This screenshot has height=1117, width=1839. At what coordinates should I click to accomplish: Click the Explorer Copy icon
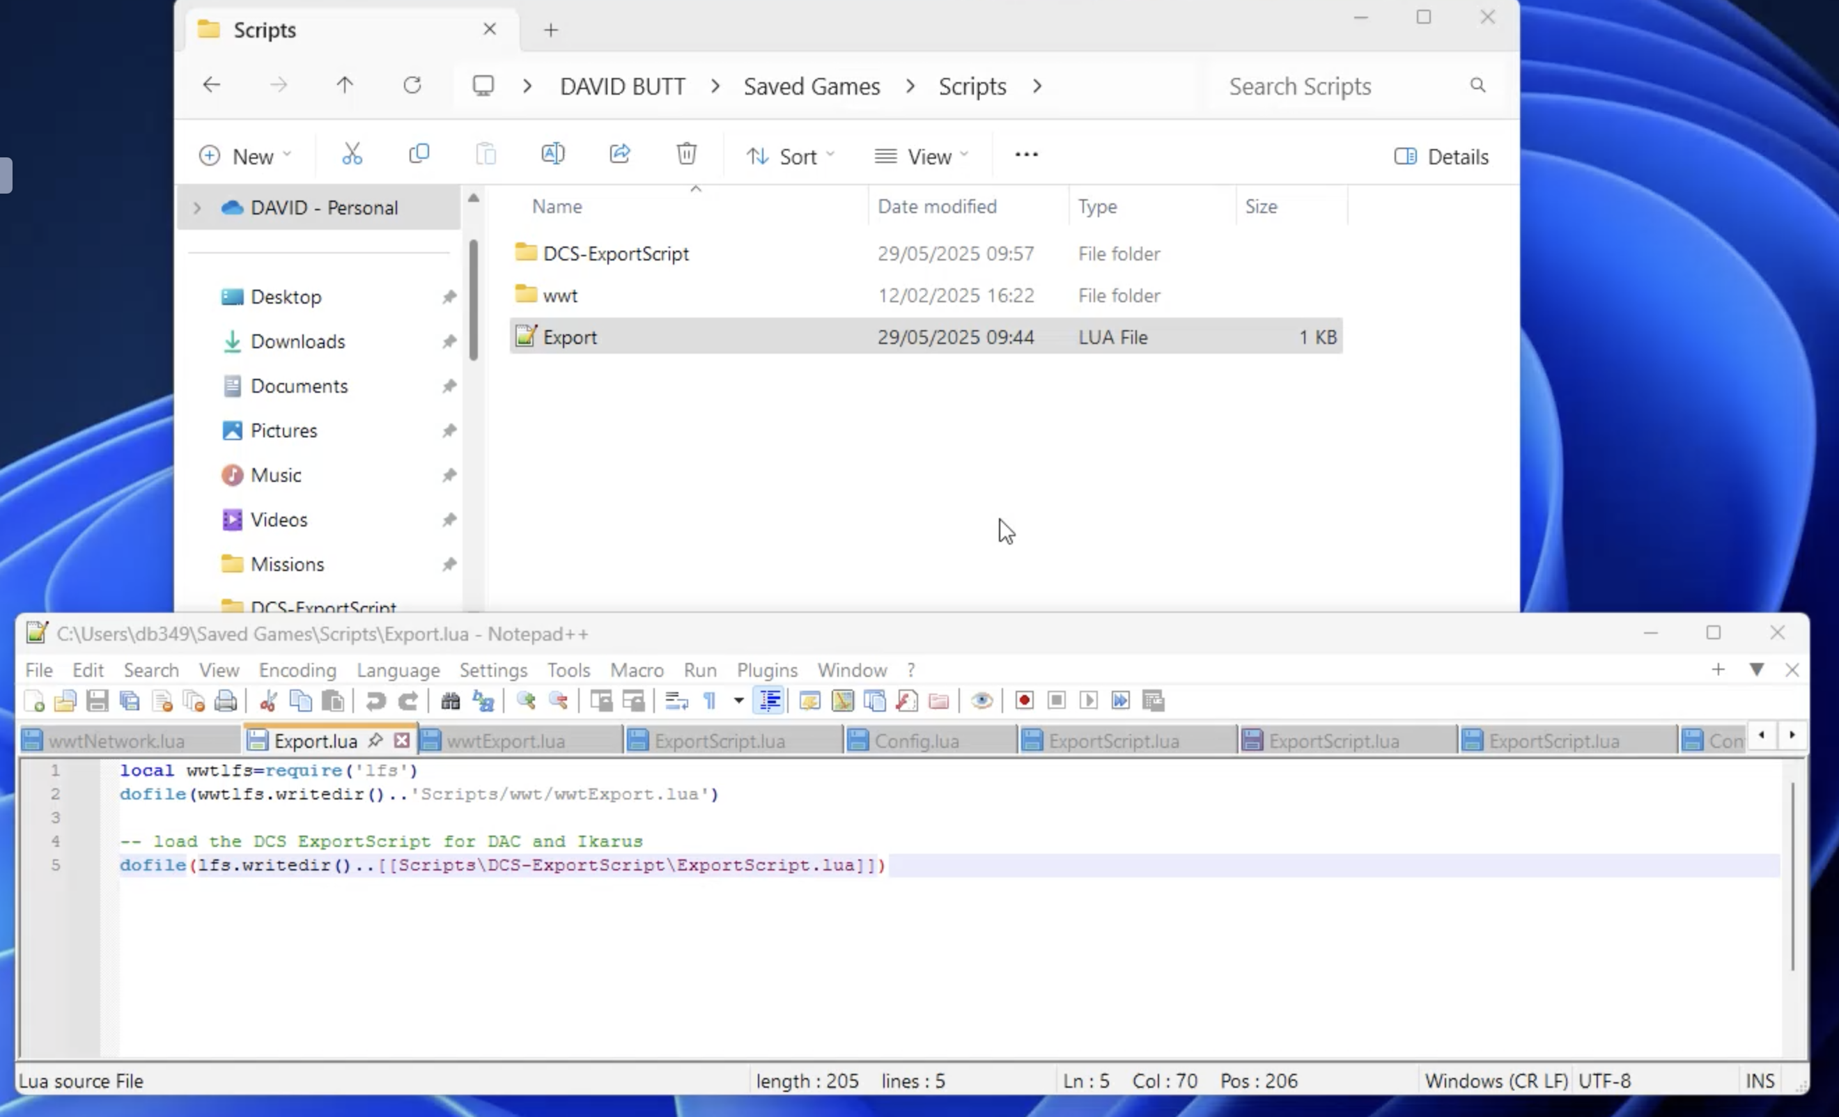(419, 155)
